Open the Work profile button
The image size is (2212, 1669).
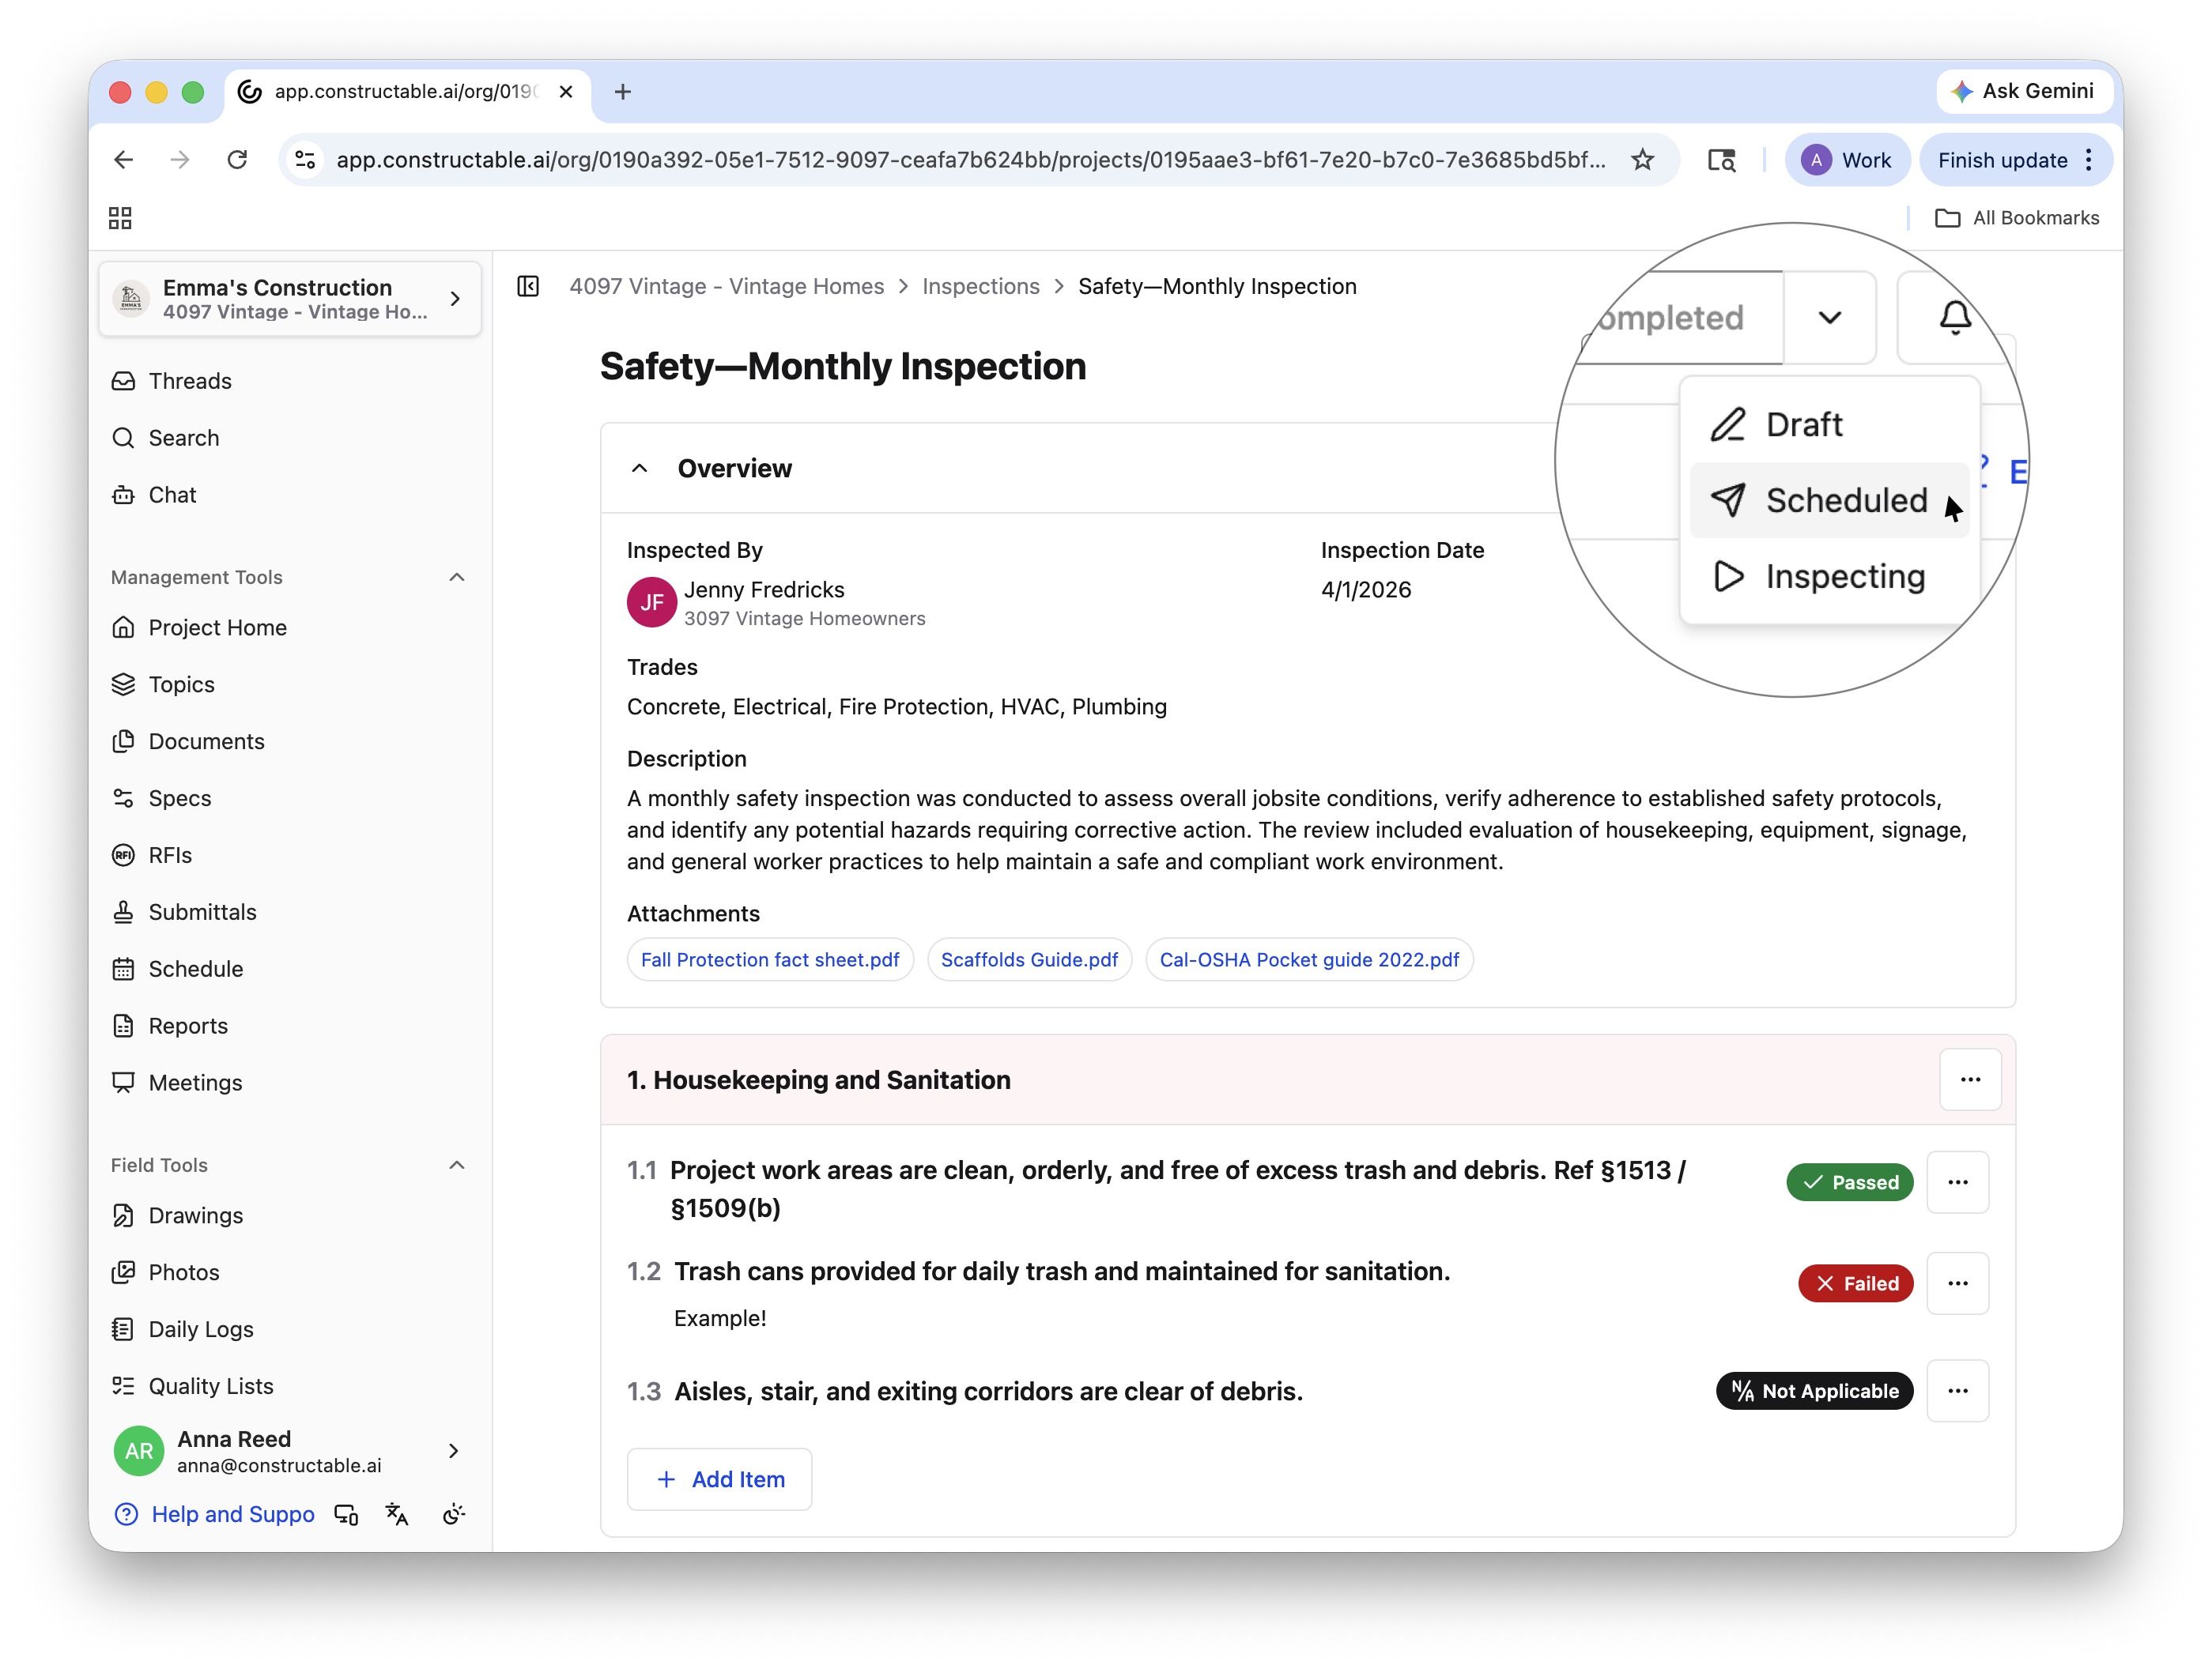1847,160
